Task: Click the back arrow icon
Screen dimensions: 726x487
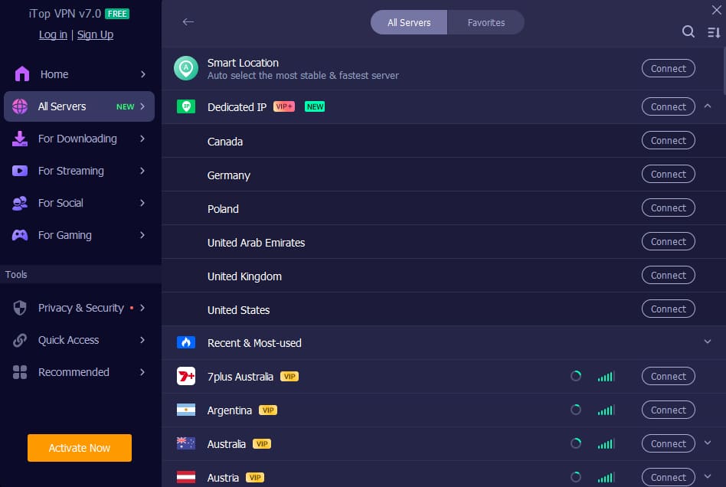Action: pyautogui.click(x=188, y=21)
